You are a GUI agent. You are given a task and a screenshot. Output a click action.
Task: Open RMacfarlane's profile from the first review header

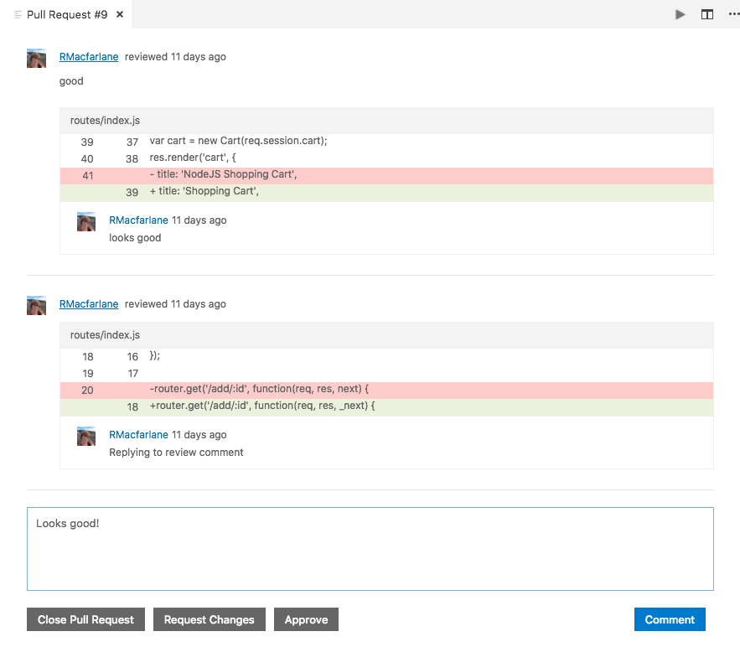click(x=89, y=56)
